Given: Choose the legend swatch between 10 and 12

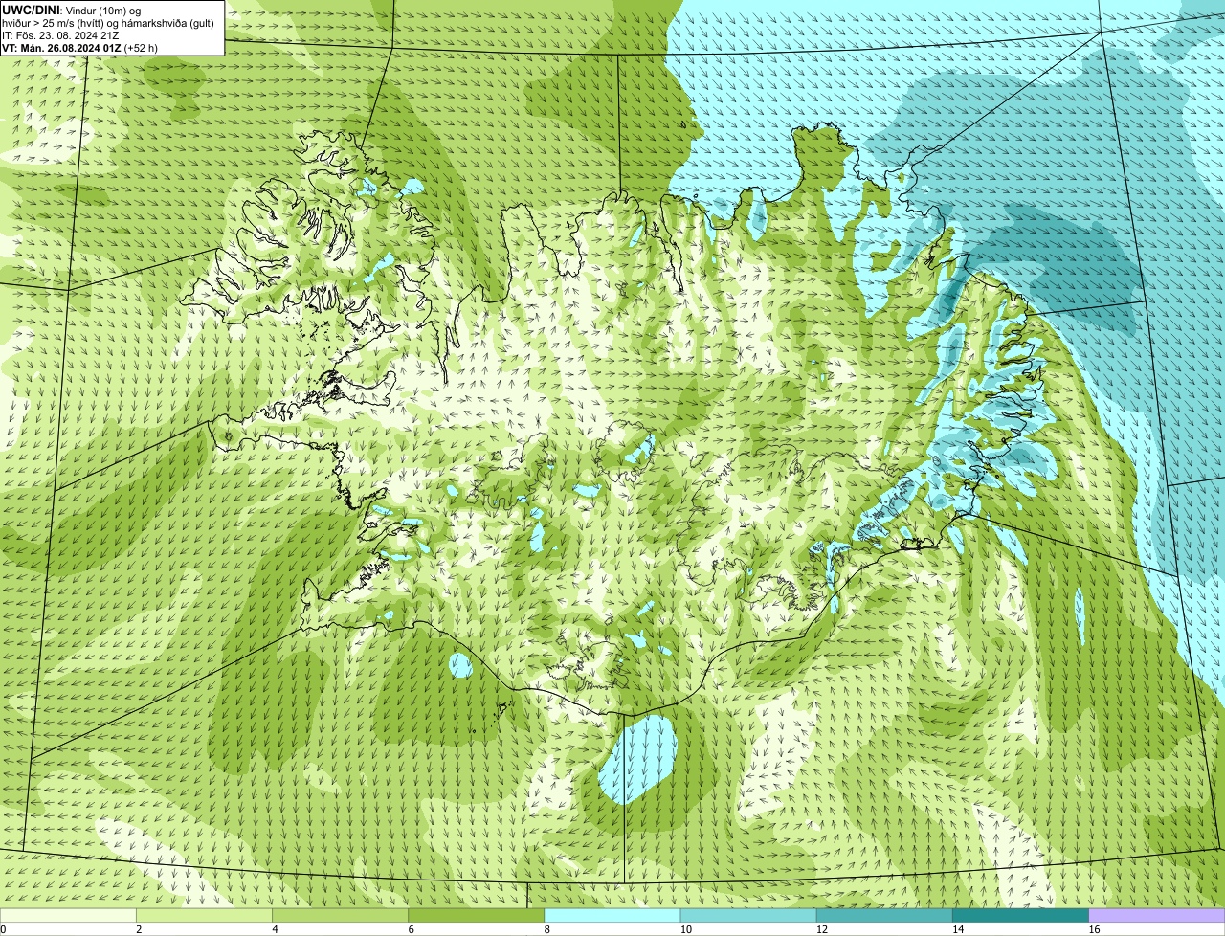Looking at the screenshot, I should click(749, 915).
